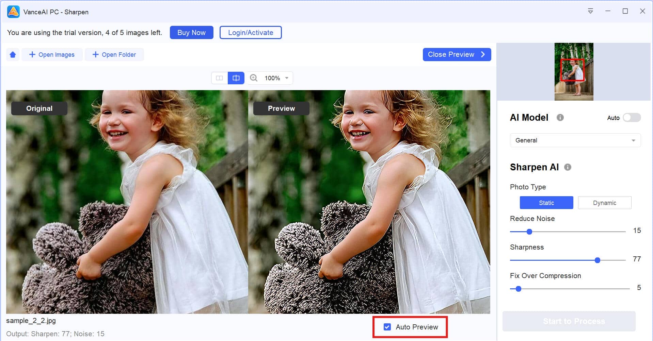Click the zoom magnifier icon

[254, 78]
